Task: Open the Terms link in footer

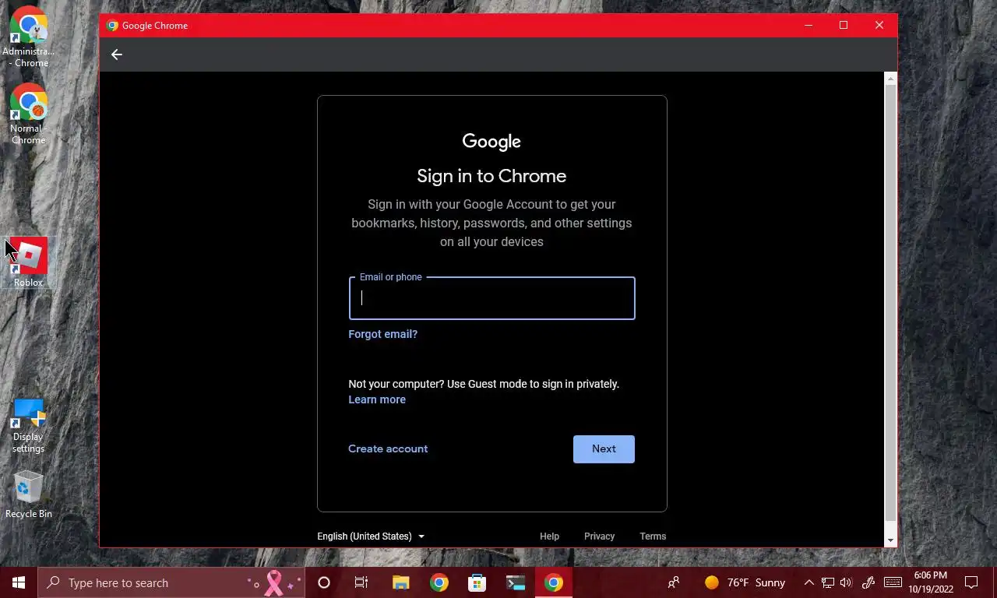Action: (653, 536)
